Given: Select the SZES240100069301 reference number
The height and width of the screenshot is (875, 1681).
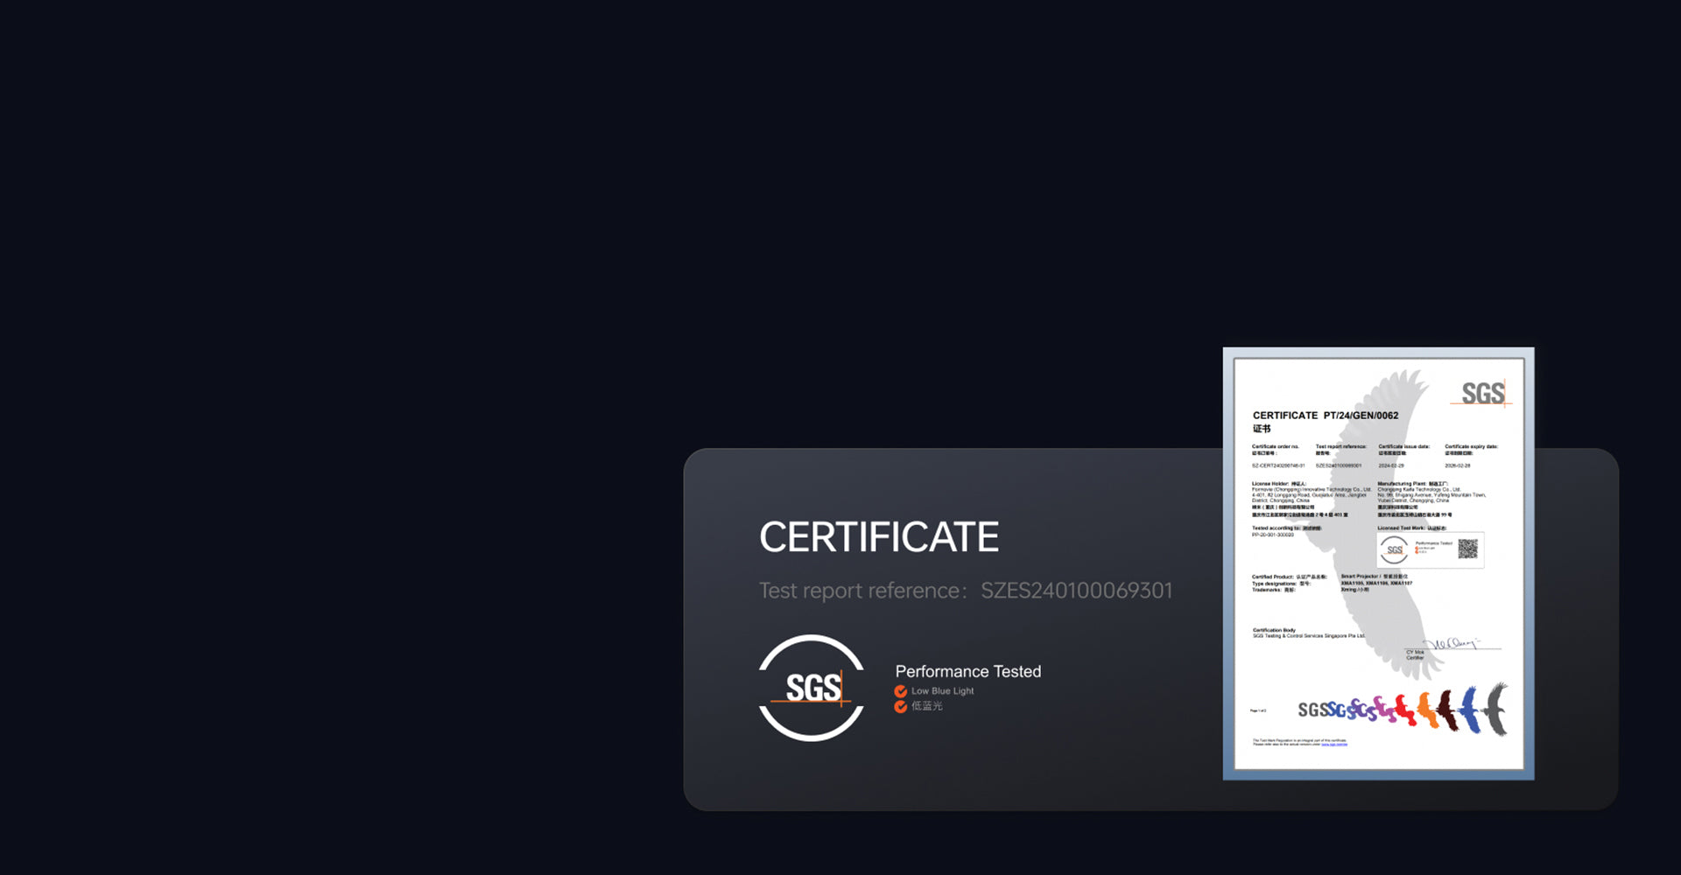Looking at the screenshot, I should [x=1076, y=591].
